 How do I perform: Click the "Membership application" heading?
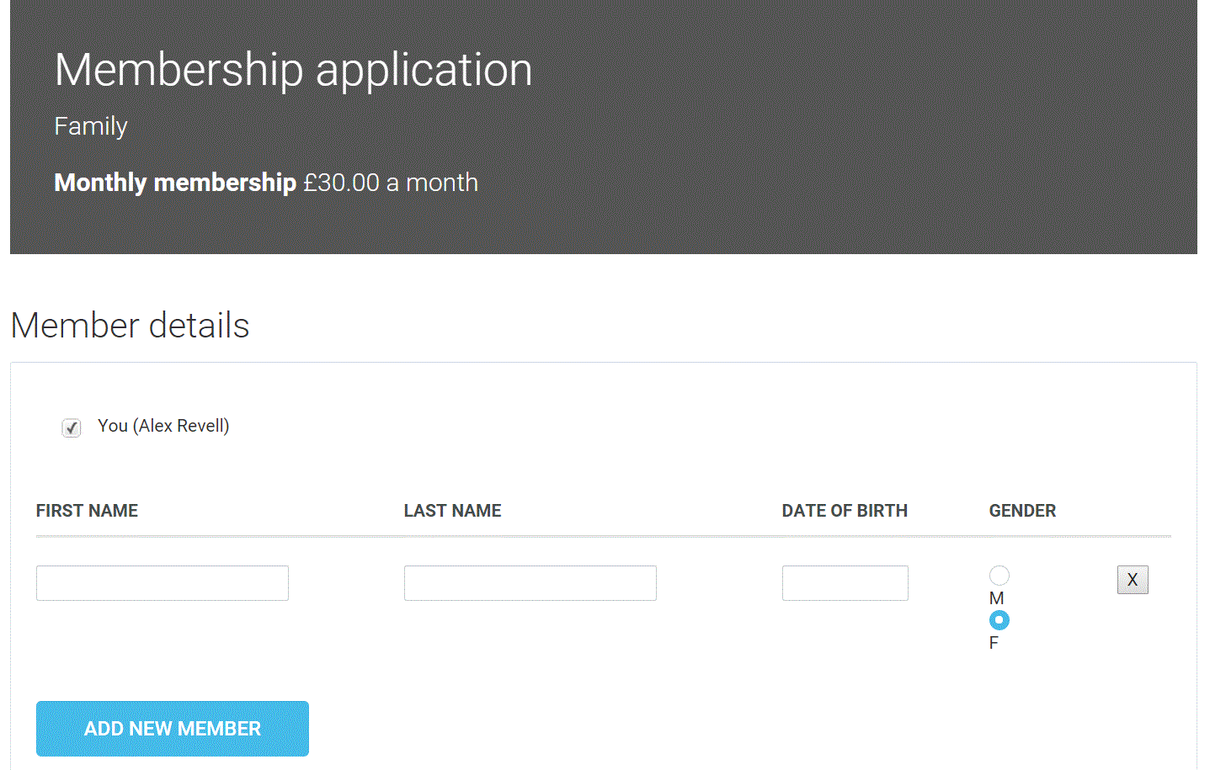click(293, 69)
